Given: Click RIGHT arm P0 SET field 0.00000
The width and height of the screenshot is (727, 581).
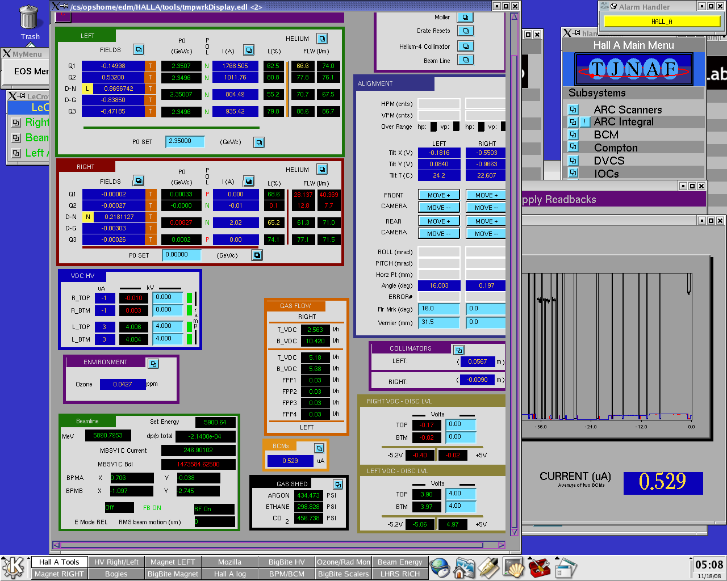Looking at the screenshot, I should coord(182,255).
